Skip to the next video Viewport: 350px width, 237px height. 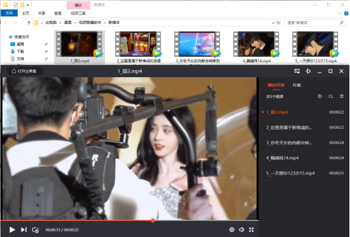(x=23, y=229)
